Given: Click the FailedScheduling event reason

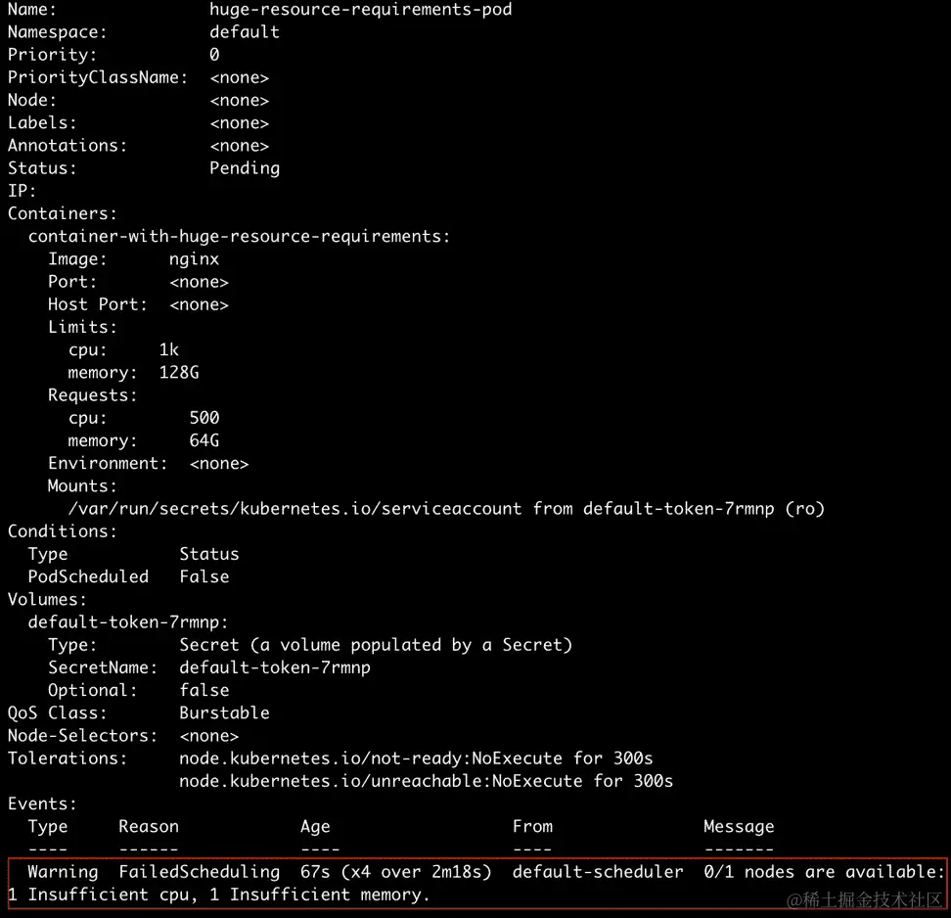Looking at the screenshot, I should tap(199, 872).
